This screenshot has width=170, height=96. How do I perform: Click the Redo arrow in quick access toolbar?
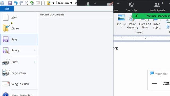coord(21,3)
